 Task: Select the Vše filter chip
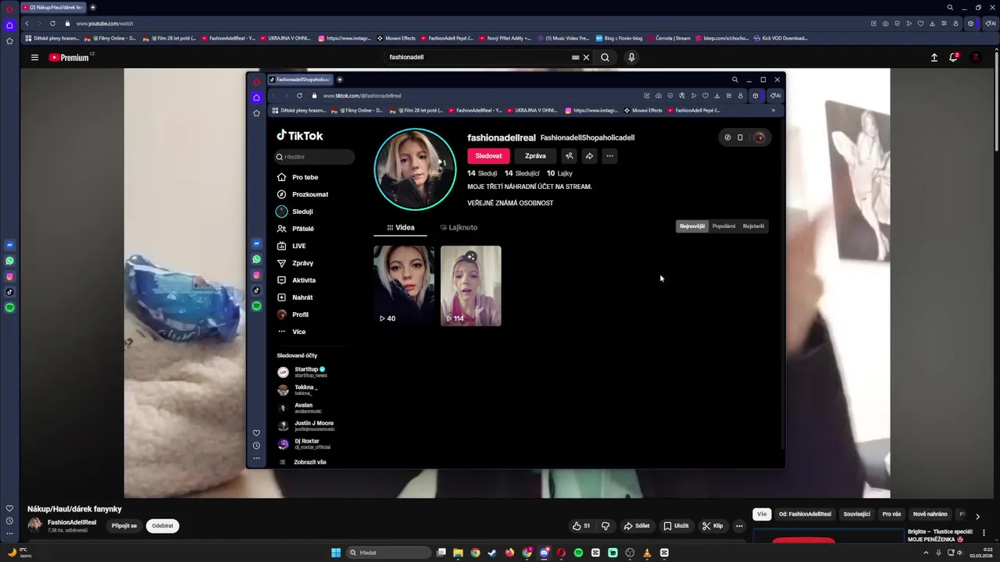coord(762,514)
